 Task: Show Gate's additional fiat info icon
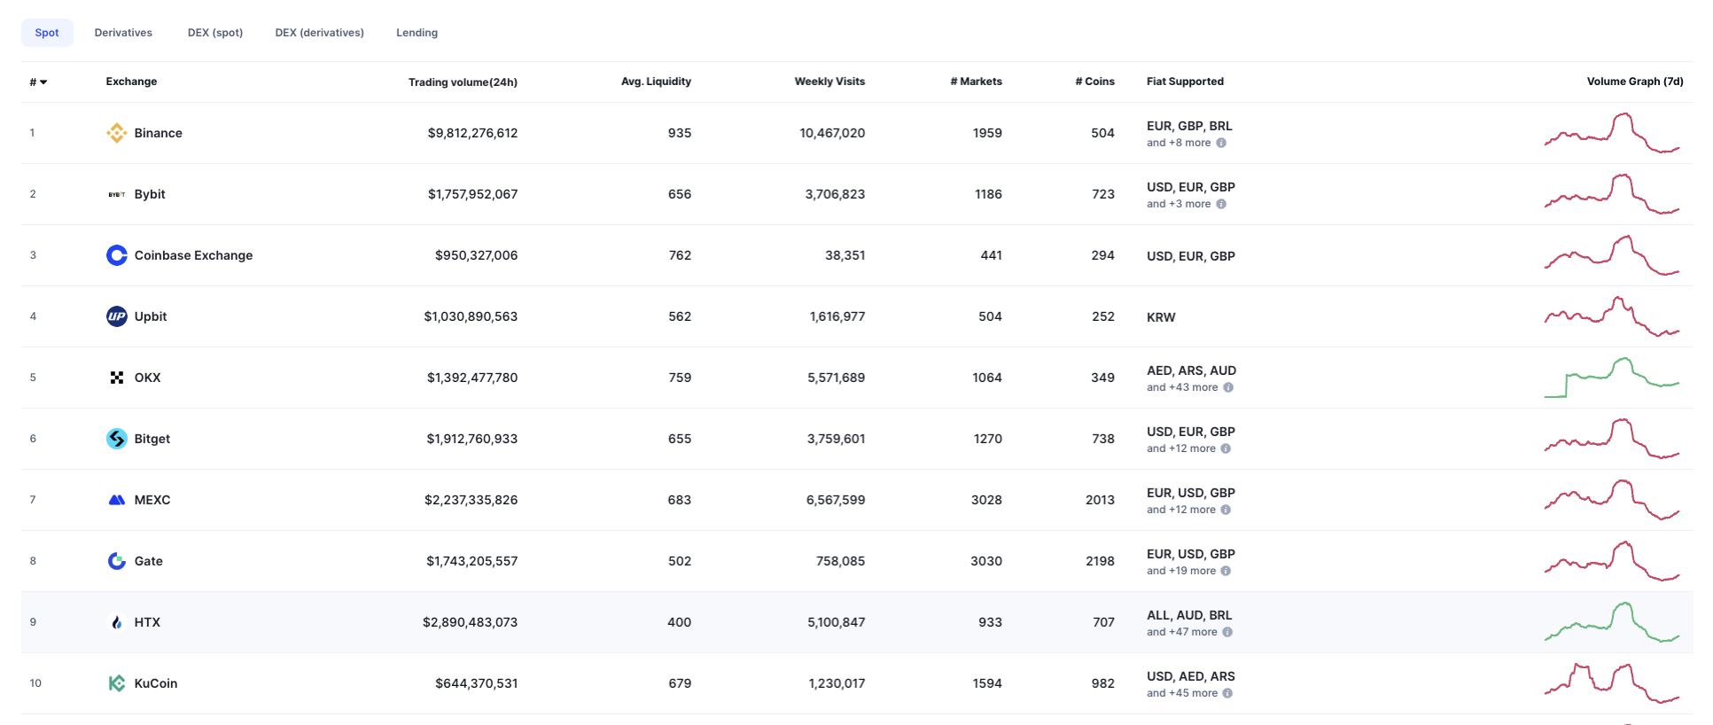click(x=1226, y=571)
